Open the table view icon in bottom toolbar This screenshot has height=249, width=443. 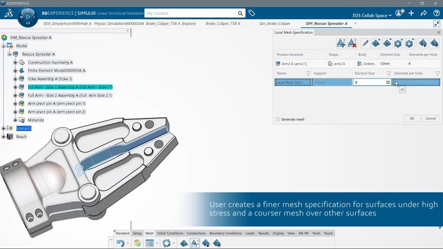pyautogui.click(x=150, y=243)
